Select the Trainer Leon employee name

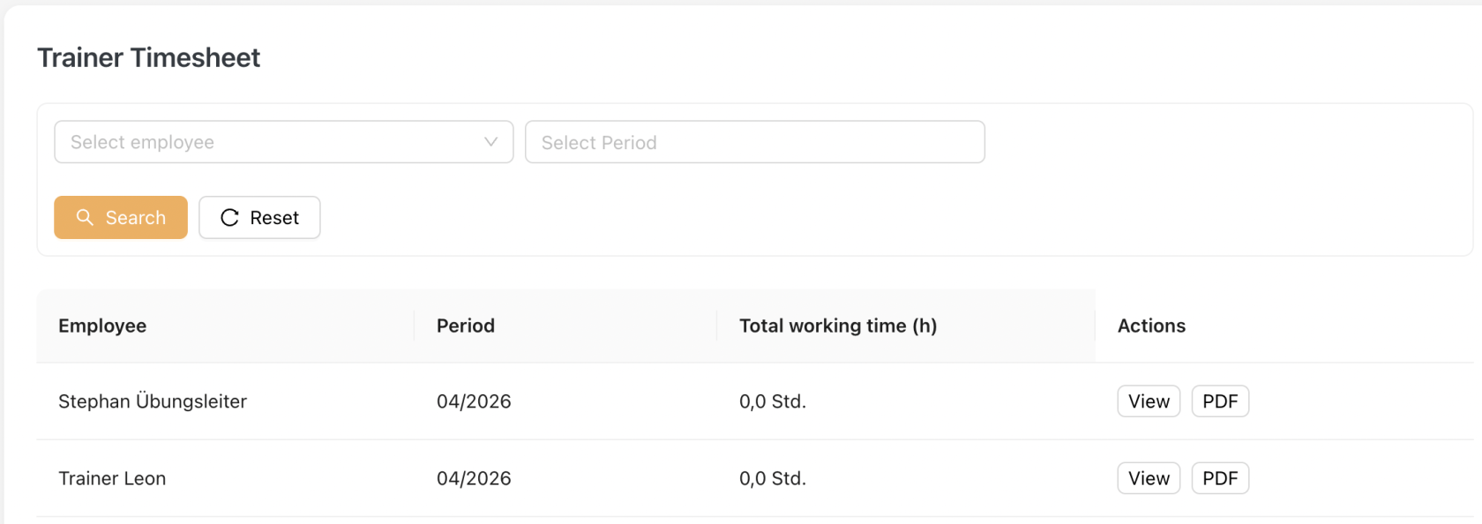[x=112, y=478]
